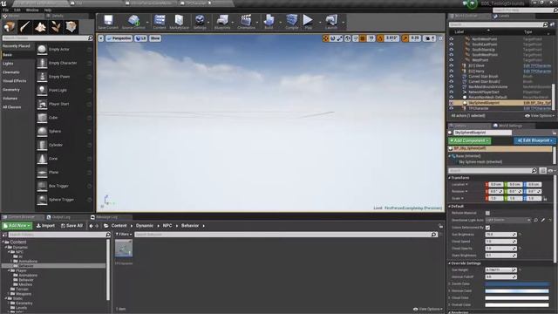This screenshot has width=558, height=314.
Task: Open the Marketplace toolbar icon
Action: (179, 22)
